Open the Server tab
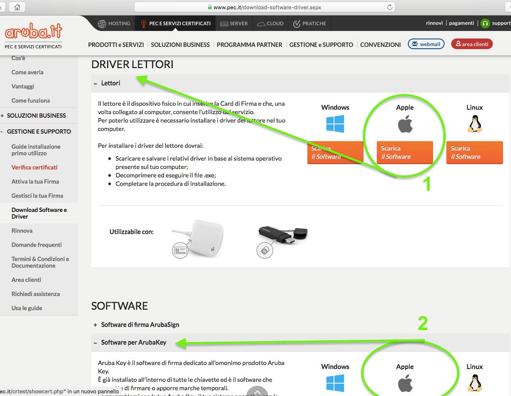511x396 pixels. click(234, 23)
